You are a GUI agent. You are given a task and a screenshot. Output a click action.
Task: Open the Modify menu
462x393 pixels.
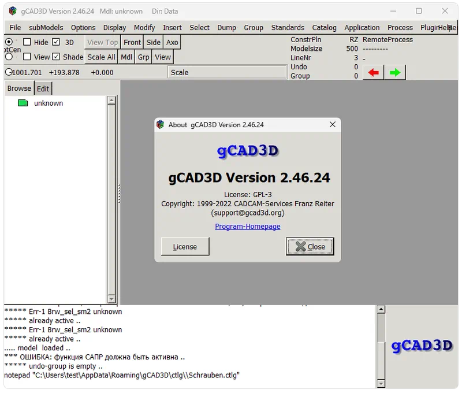point(144,27)
